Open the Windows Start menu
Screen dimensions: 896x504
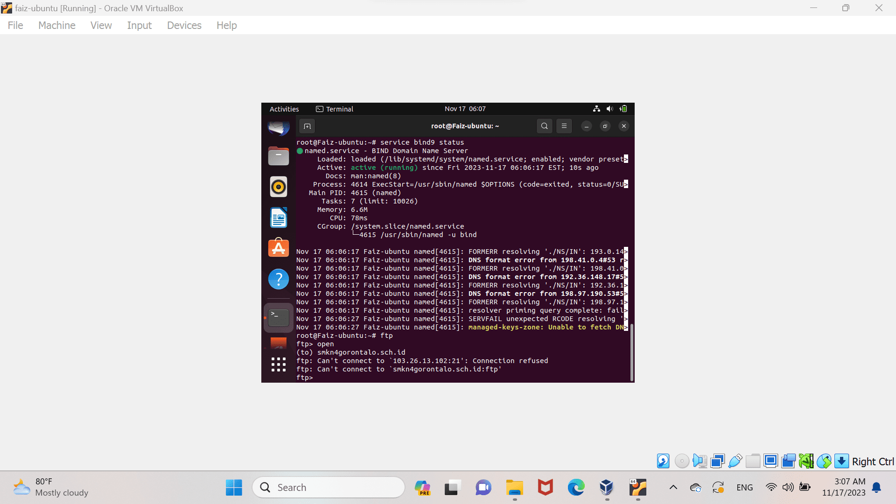point(234,488)
